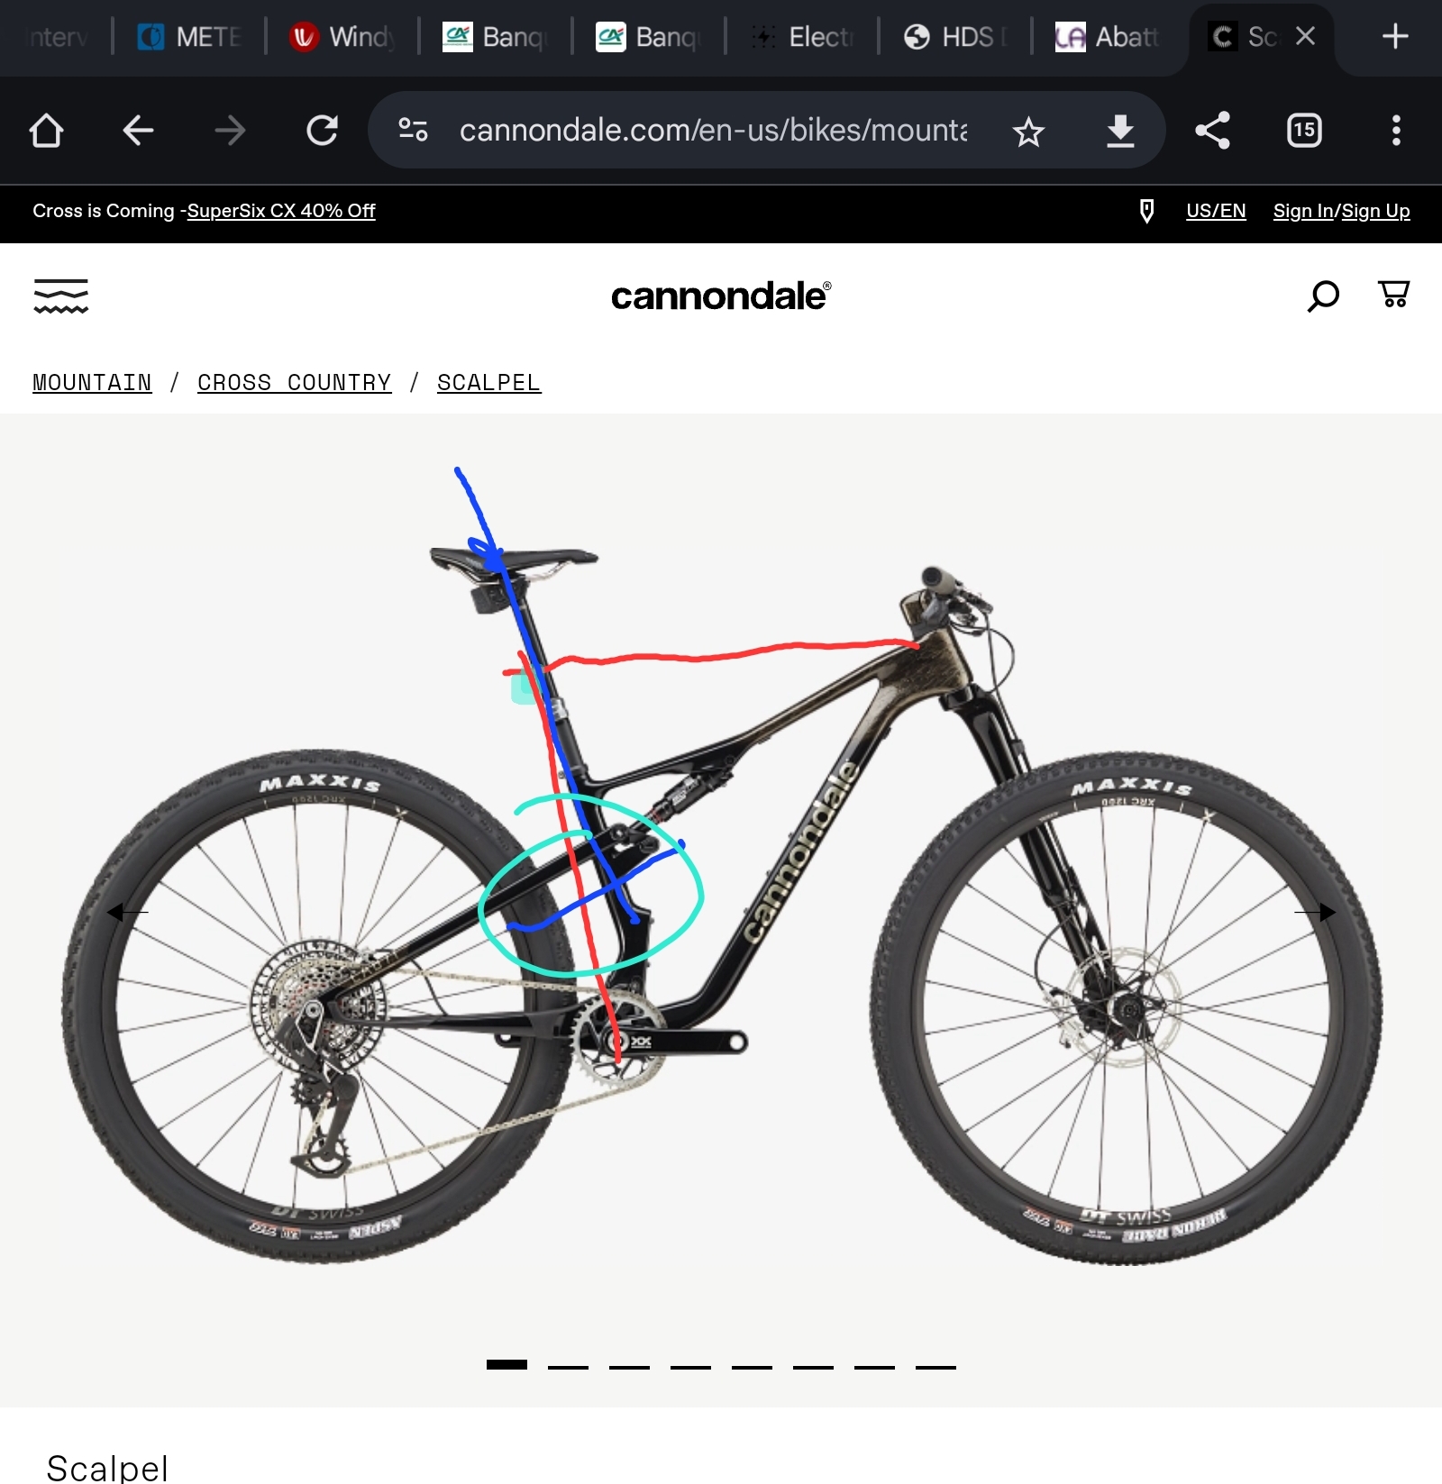Viewport: 1442px width, 1484px height.
Task: Open a new browser tab
Action: 1395,36
